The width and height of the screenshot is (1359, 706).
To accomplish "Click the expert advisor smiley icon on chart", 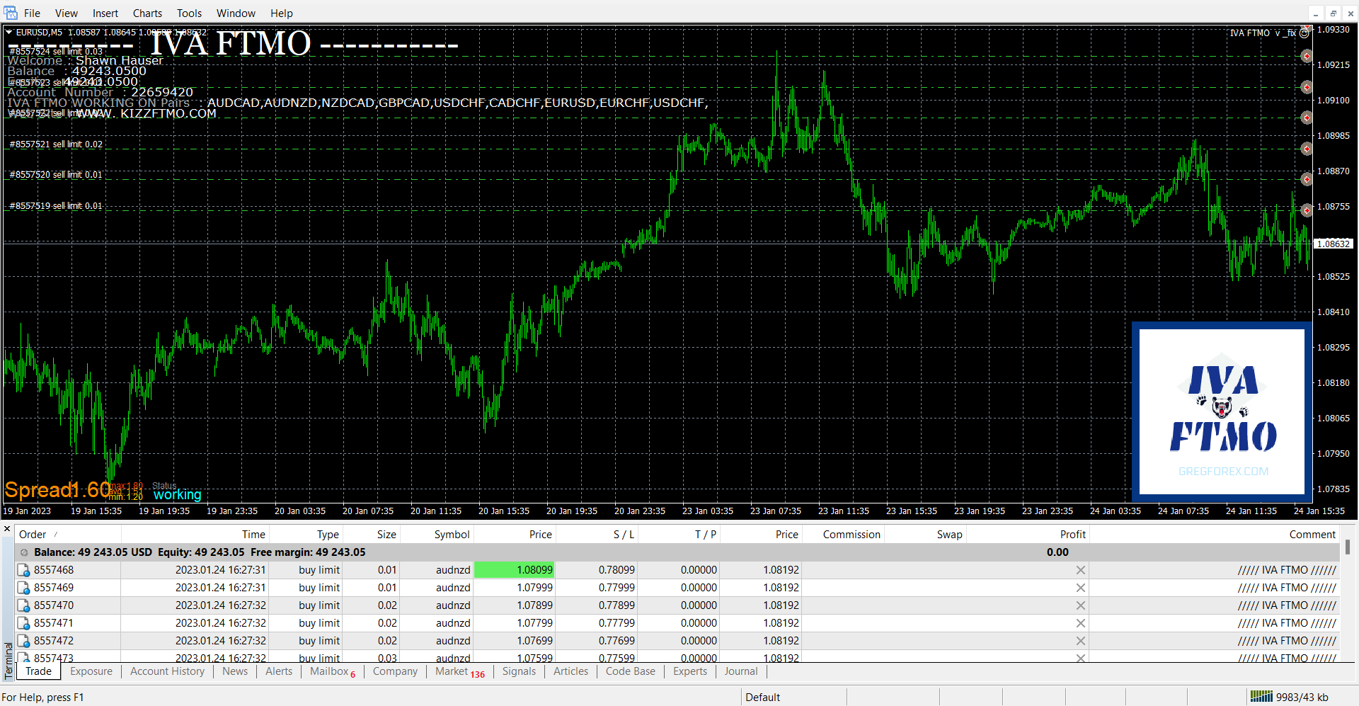I will [x=1304, y=33].
